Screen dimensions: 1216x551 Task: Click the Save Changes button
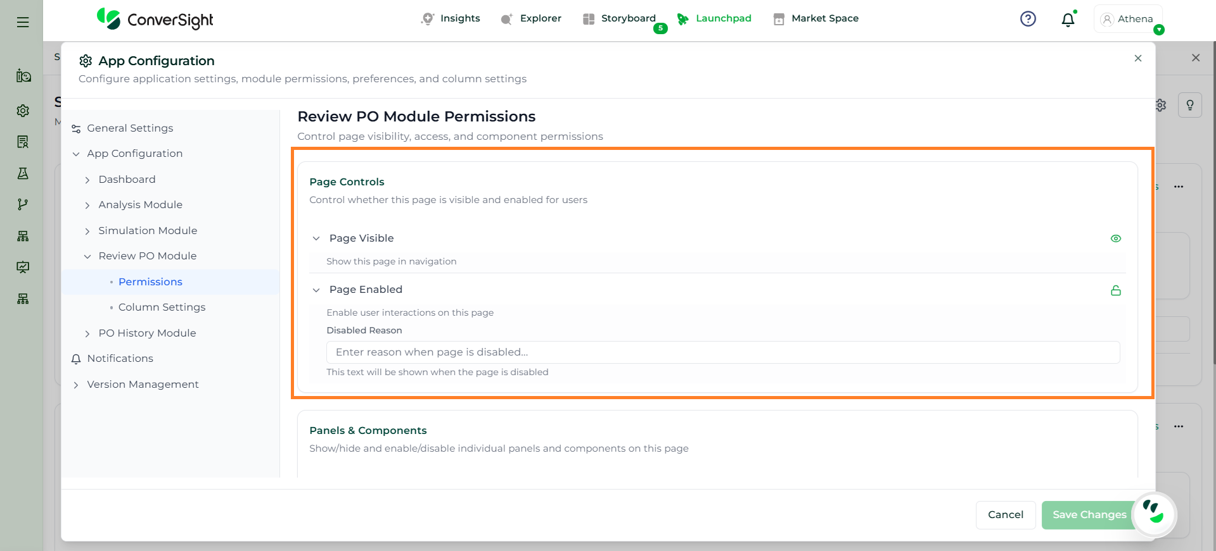pos(1089,515)
